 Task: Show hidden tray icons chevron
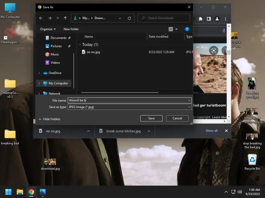[226, 192]
